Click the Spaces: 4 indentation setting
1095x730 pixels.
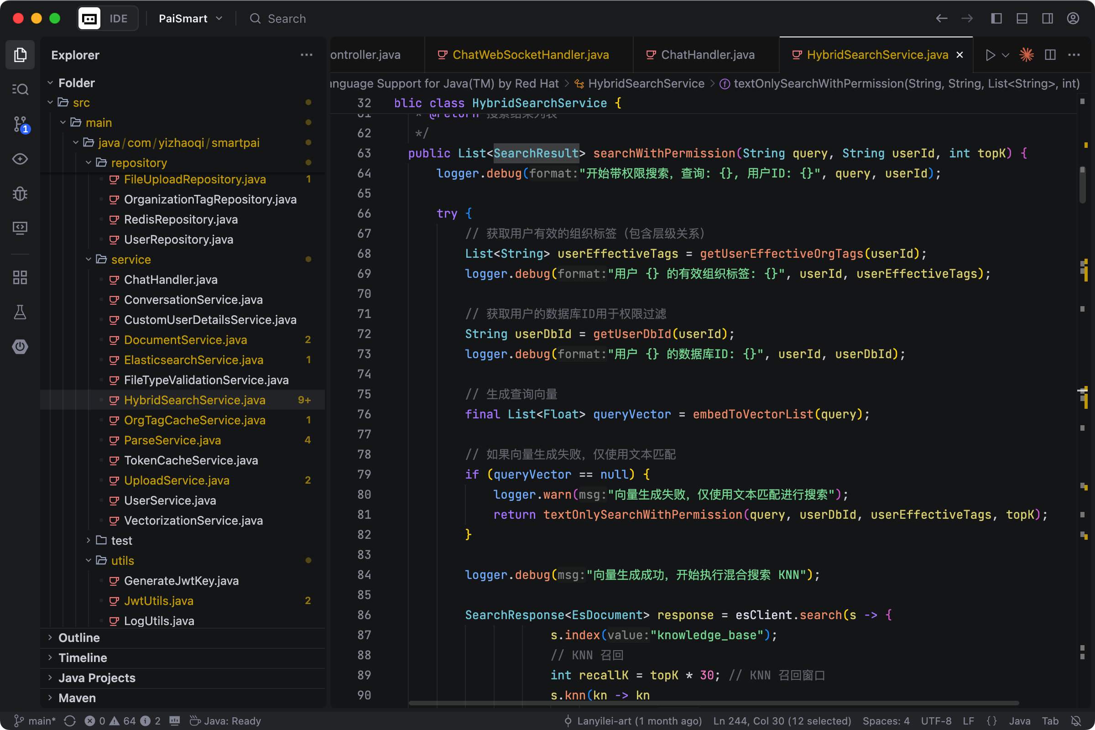point(886,721)
